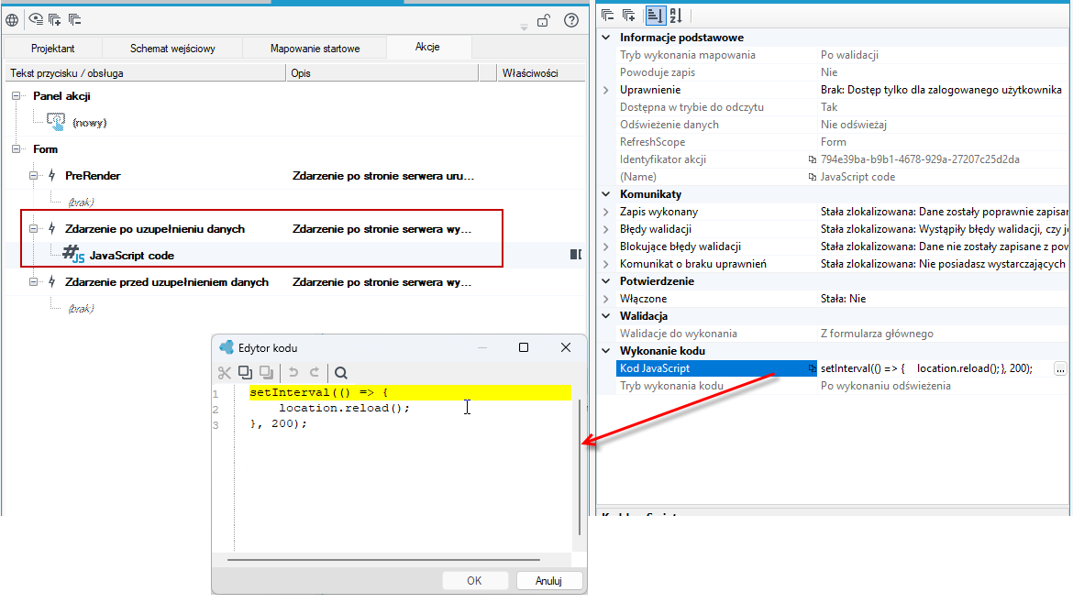Screen dimensions: 1073x603
Task: Click the globe icon in the actions toolbar
Action: point(12,20)
